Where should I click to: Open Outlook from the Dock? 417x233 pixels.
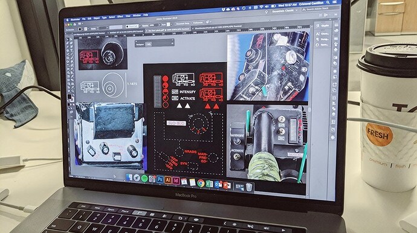pyautogui.click(x=218, y=185)
